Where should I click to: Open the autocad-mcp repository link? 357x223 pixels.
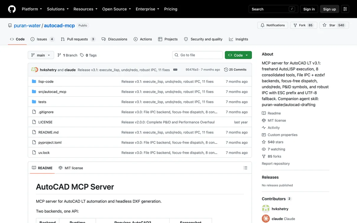tap(59, 26)
